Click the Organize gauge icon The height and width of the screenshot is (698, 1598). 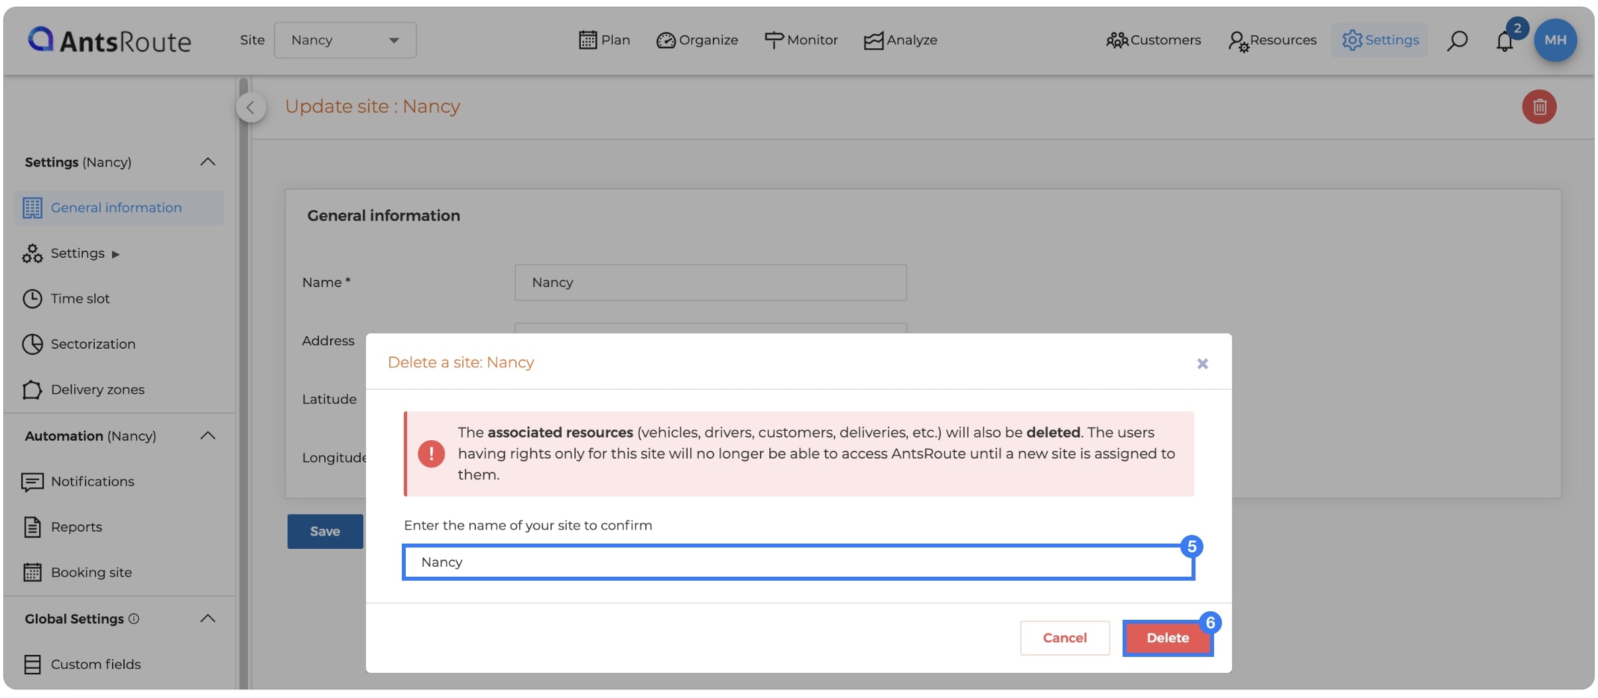665,40
